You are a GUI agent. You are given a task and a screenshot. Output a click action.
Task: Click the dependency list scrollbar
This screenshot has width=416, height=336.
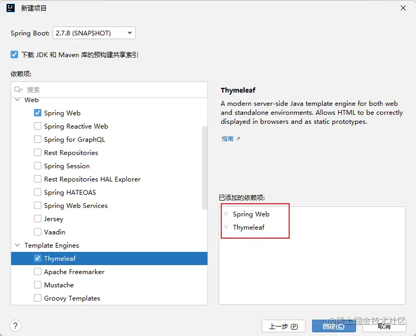(x=205, y=168)
